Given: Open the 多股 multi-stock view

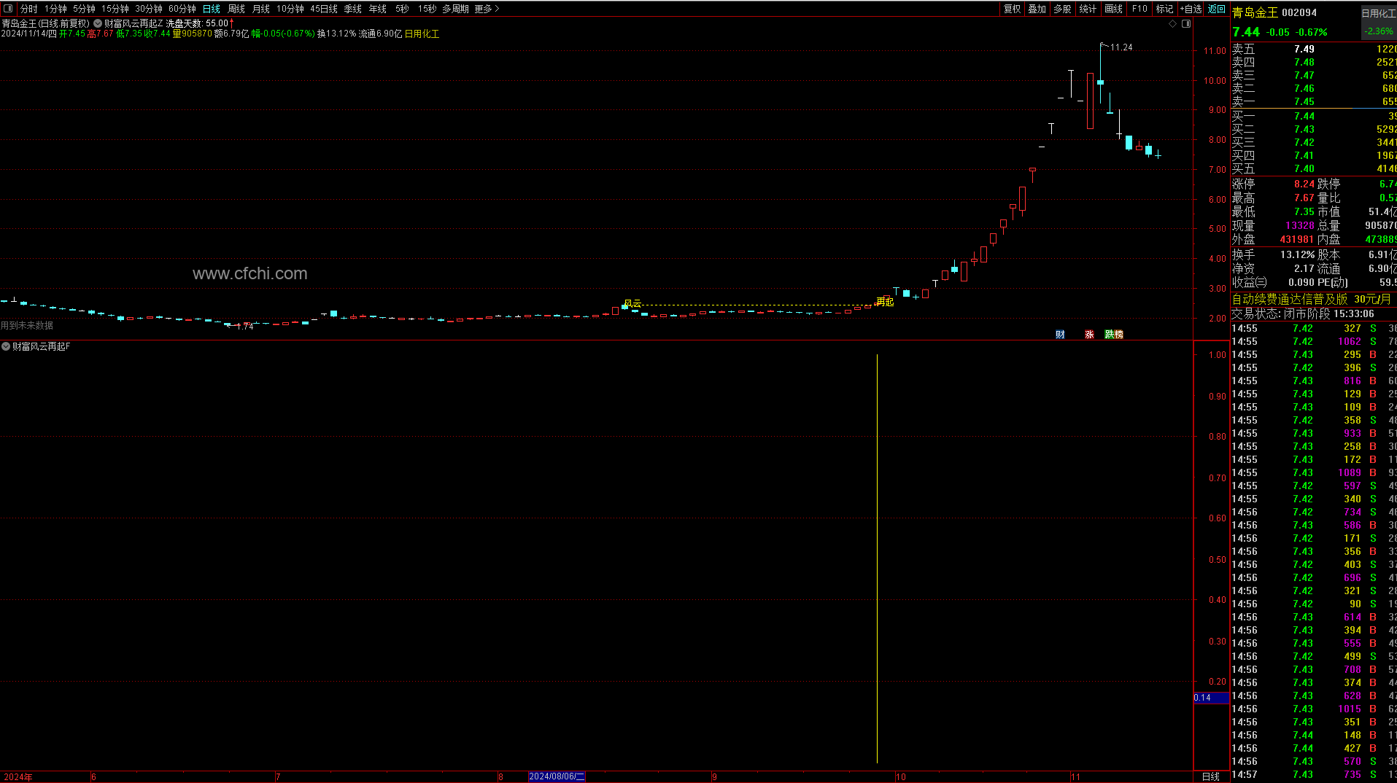Looking at the screenshot, I should pos(1063,9).
